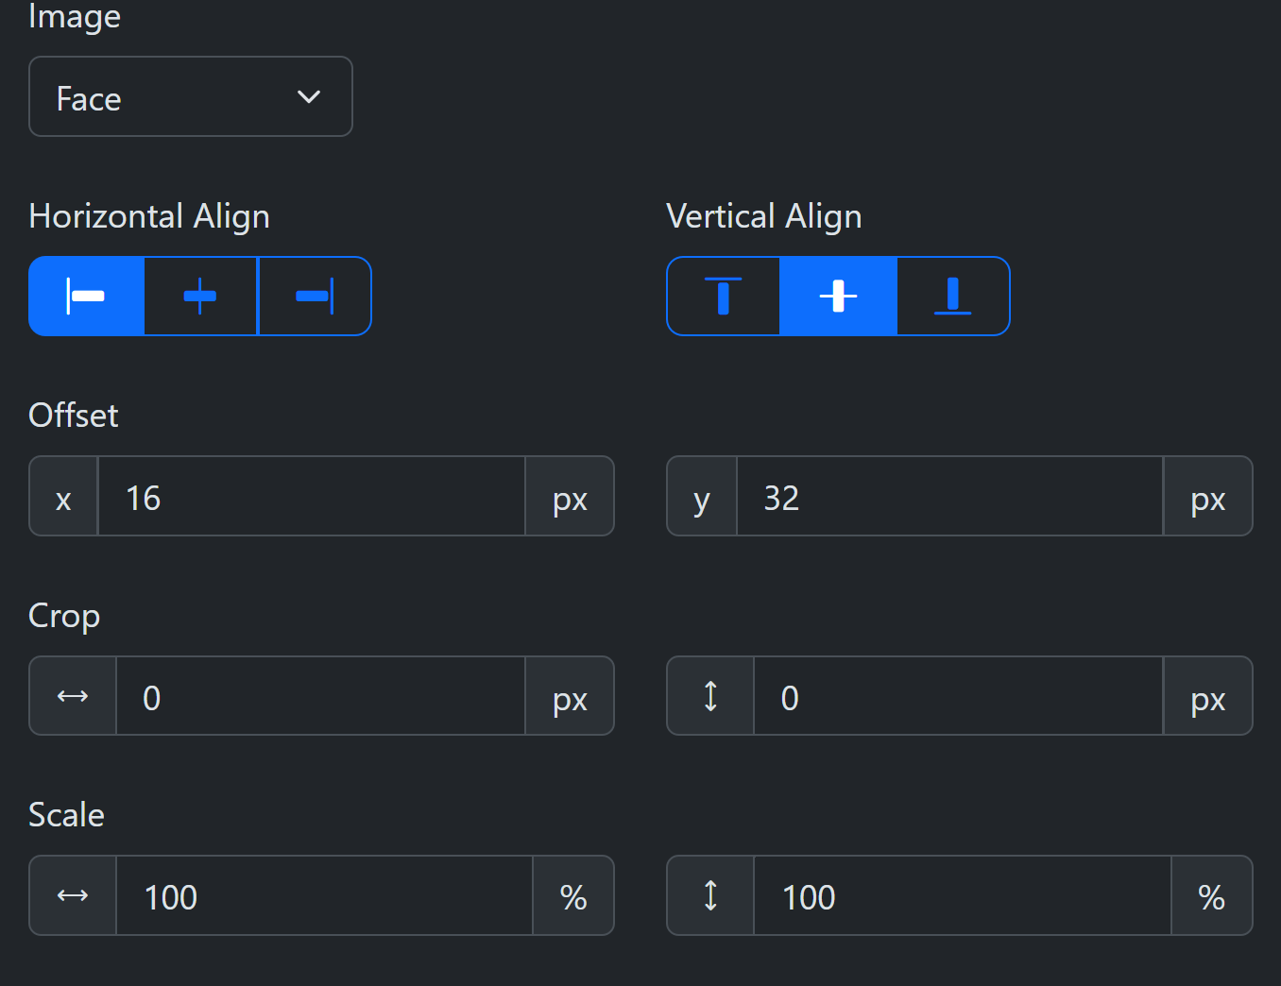
Task: Click the y offset px unit label
Action: coord(1208,497)
